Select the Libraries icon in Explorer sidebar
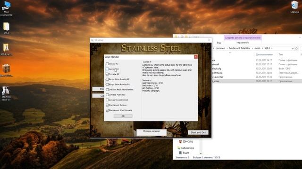Viewport: 302px width, 169px height. pos(179,148)
